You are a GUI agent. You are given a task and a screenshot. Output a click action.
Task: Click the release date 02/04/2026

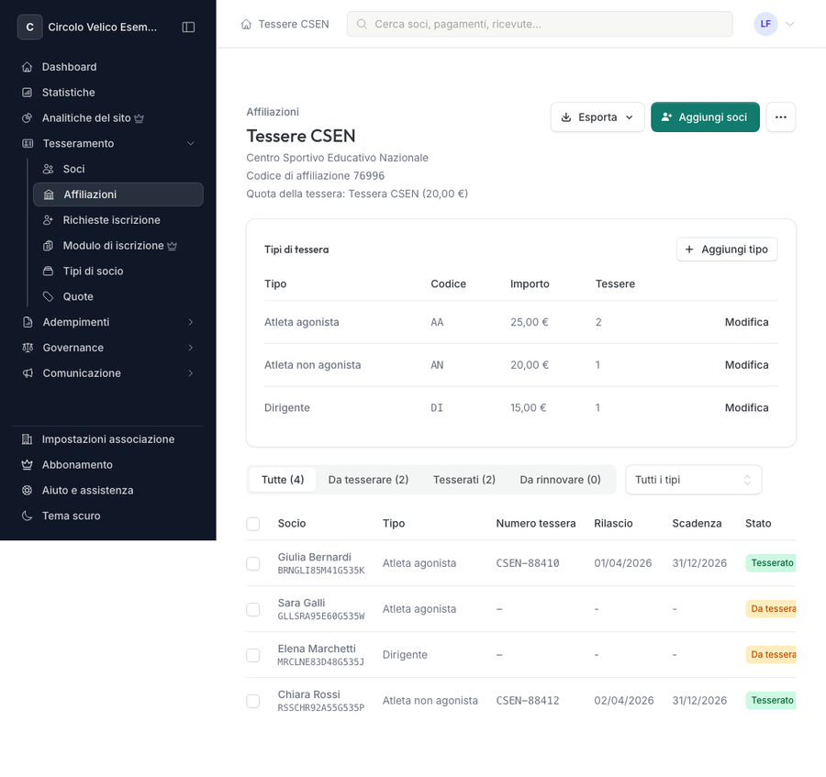tap(624, 701)
